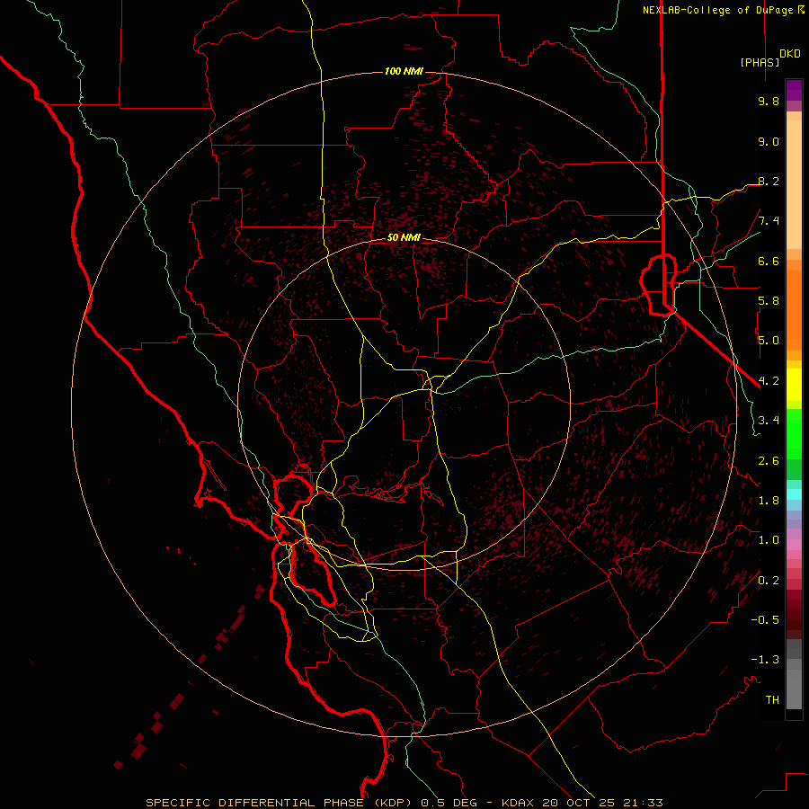Click the TH threshold label

coord(772,700)
